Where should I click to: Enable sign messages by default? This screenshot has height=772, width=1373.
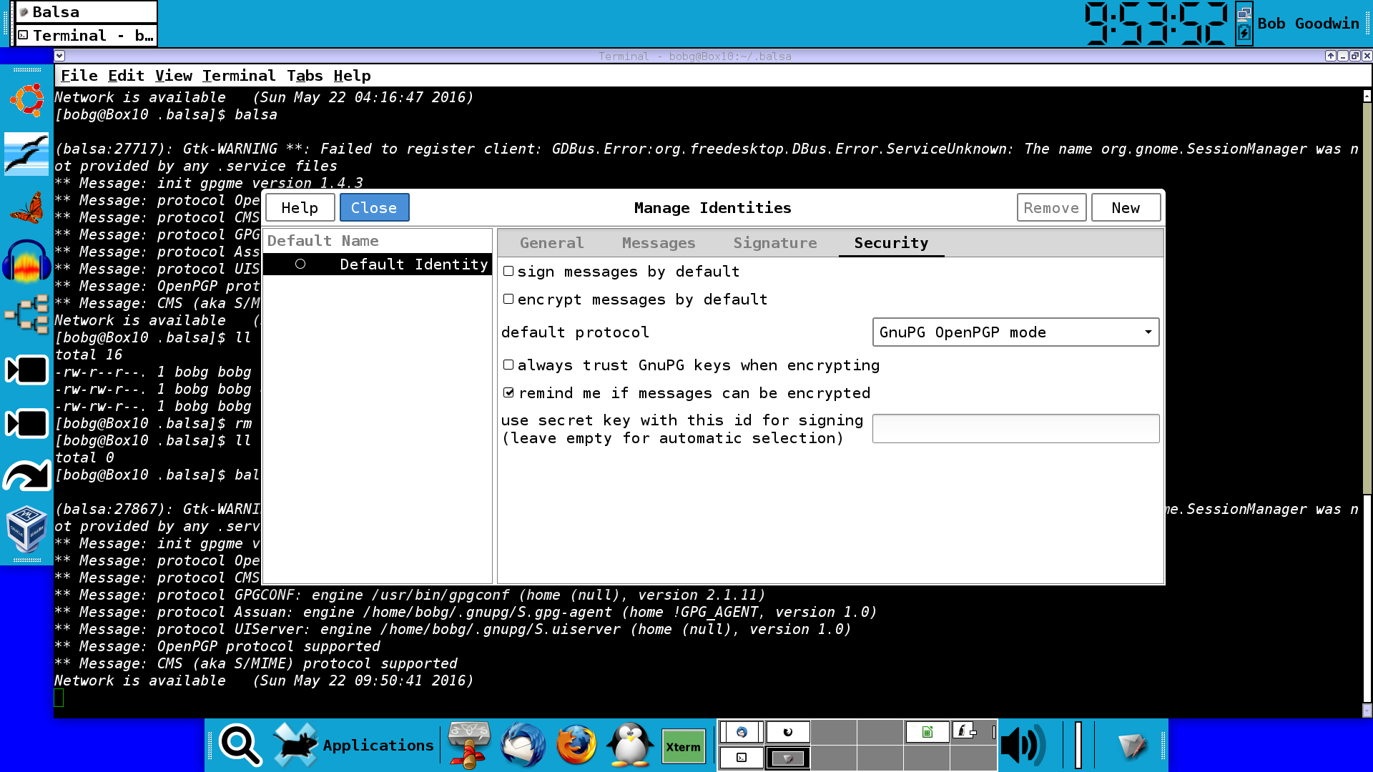[508, 272]
